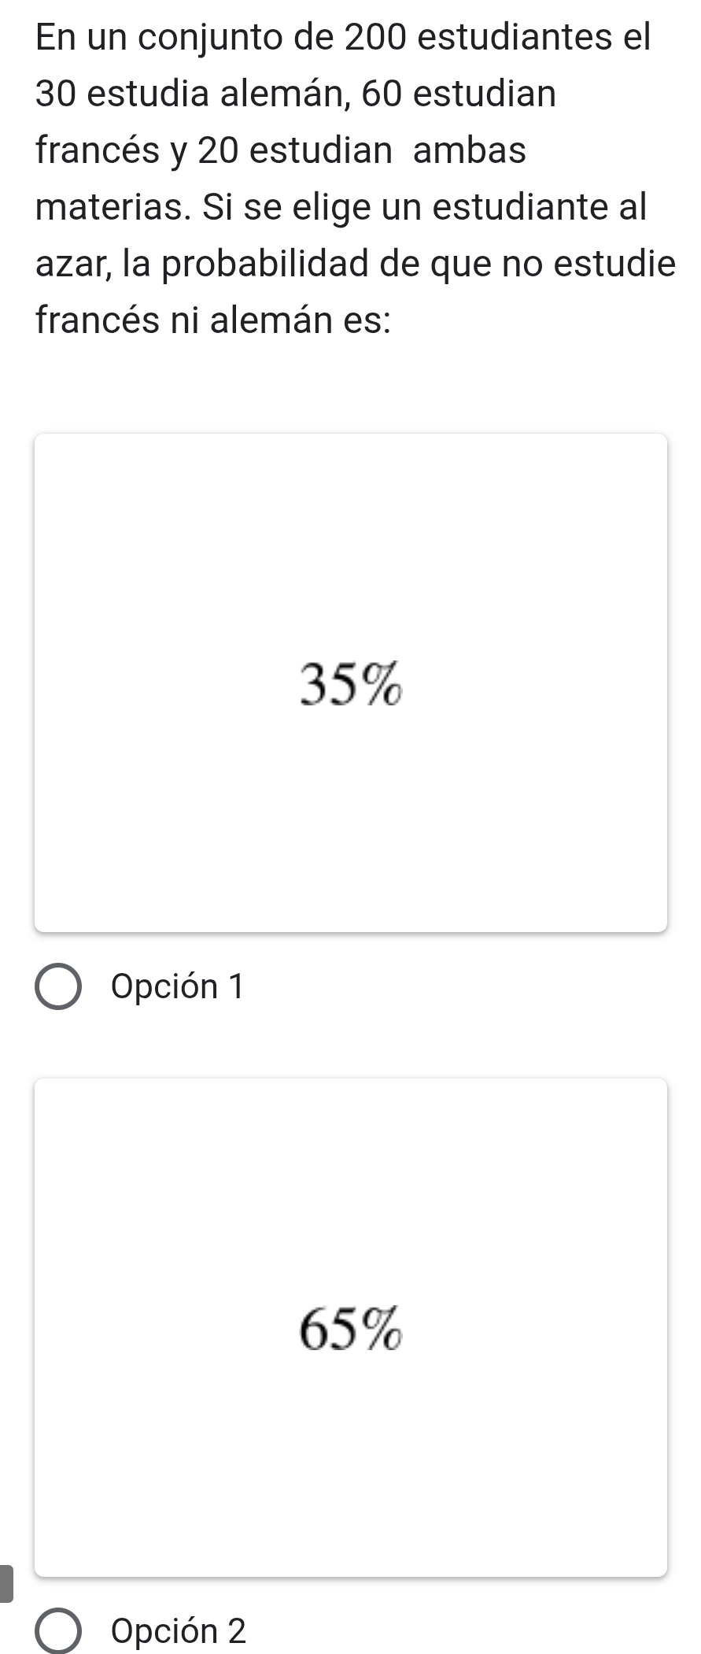Click the 35% percentage text
This screenshot has width=701, height=1654.
(351, 685)
